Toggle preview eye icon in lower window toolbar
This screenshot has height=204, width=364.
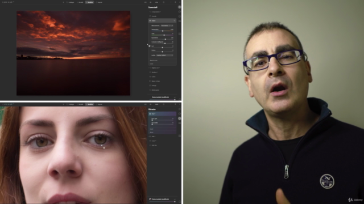150,104
